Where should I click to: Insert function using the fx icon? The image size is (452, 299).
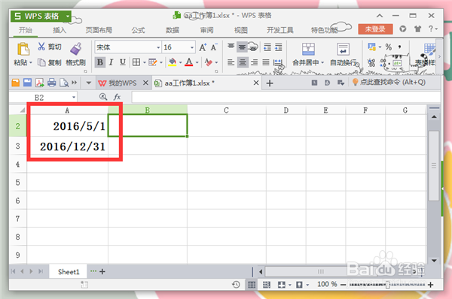coord(117,97)
